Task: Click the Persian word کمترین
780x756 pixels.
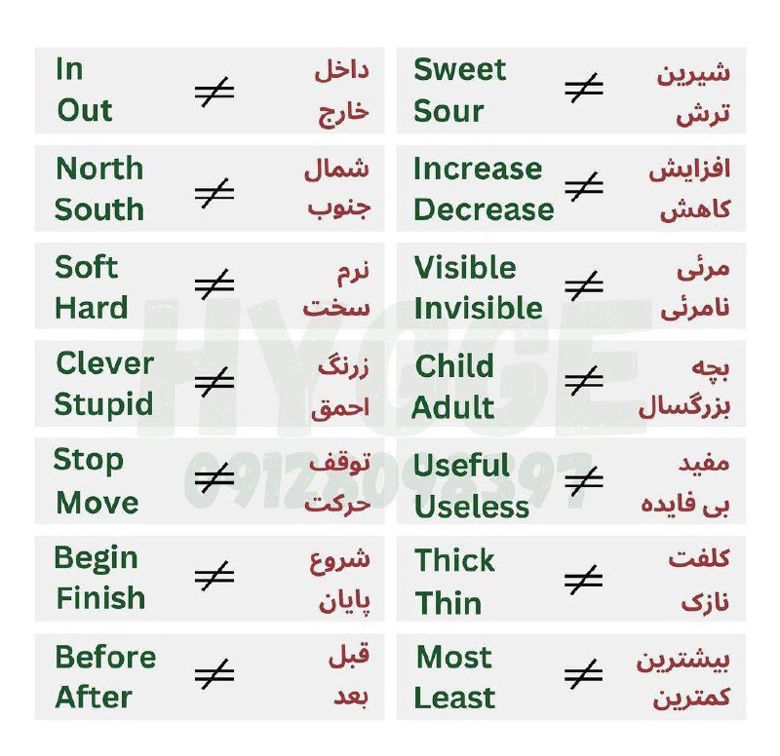Action: click(x=691, y=697)
